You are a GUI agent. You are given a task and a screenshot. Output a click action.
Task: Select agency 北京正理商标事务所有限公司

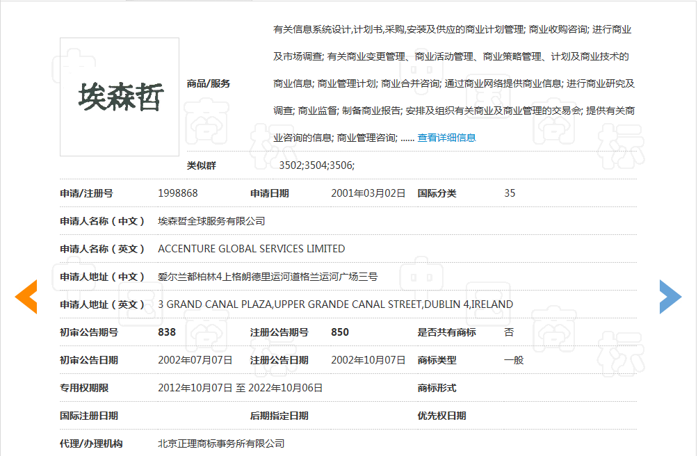point(221,443)
